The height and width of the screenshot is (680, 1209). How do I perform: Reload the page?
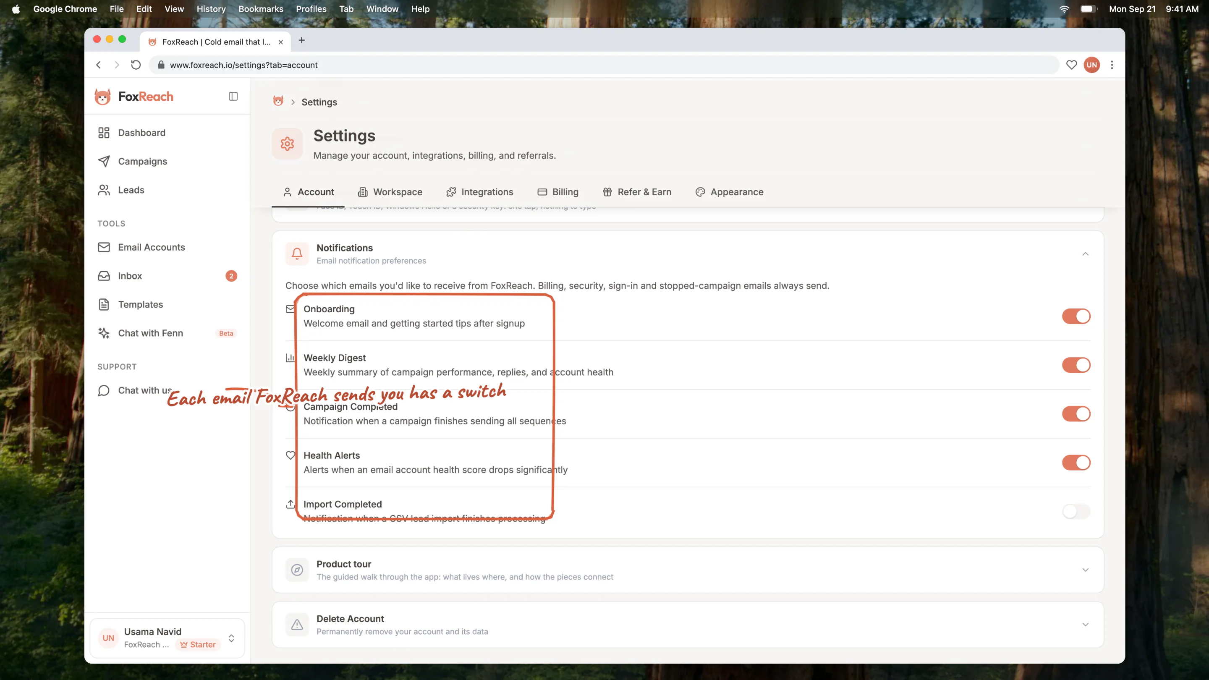tap(136, 65)
